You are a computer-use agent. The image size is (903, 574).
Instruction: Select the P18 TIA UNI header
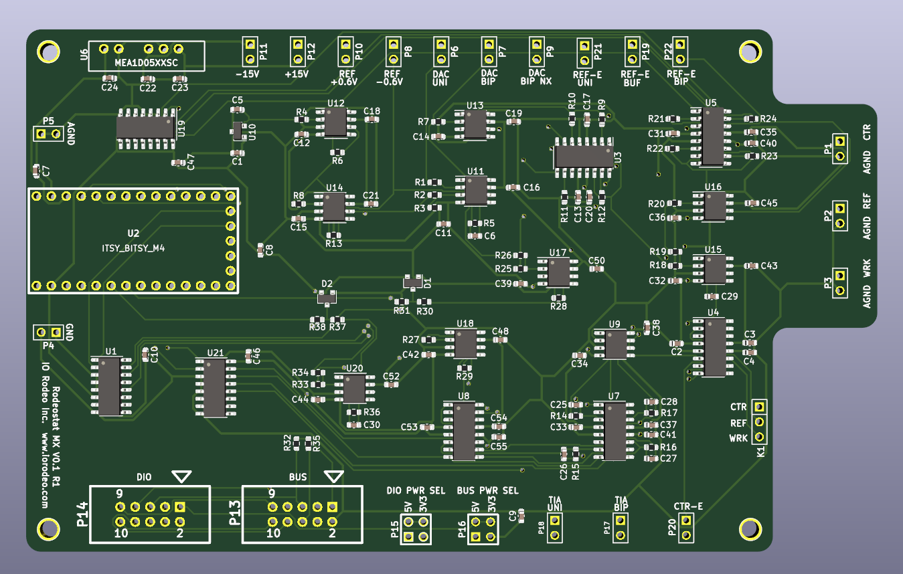coord(555,528)
